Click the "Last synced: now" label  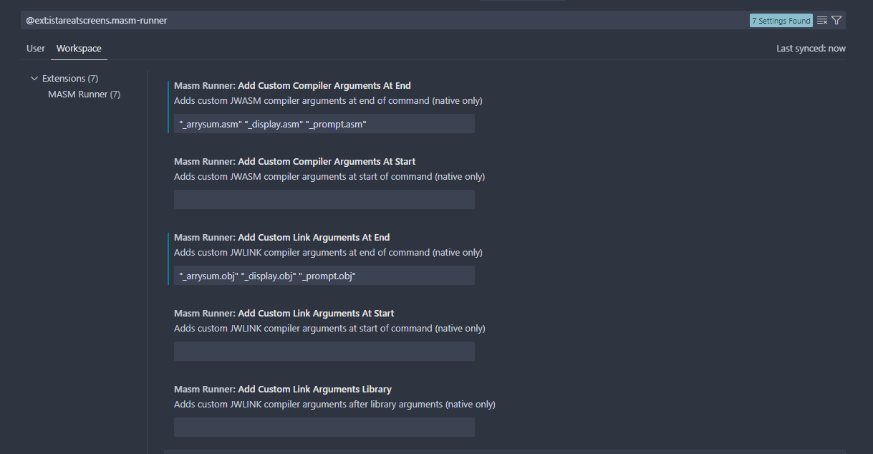[811, 48]
